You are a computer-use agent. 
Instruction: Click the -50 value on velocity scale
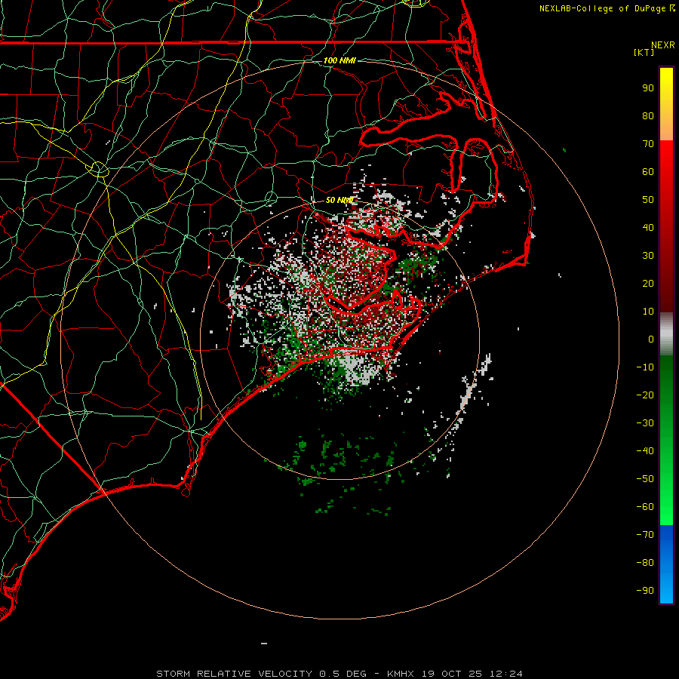(645, 479)
